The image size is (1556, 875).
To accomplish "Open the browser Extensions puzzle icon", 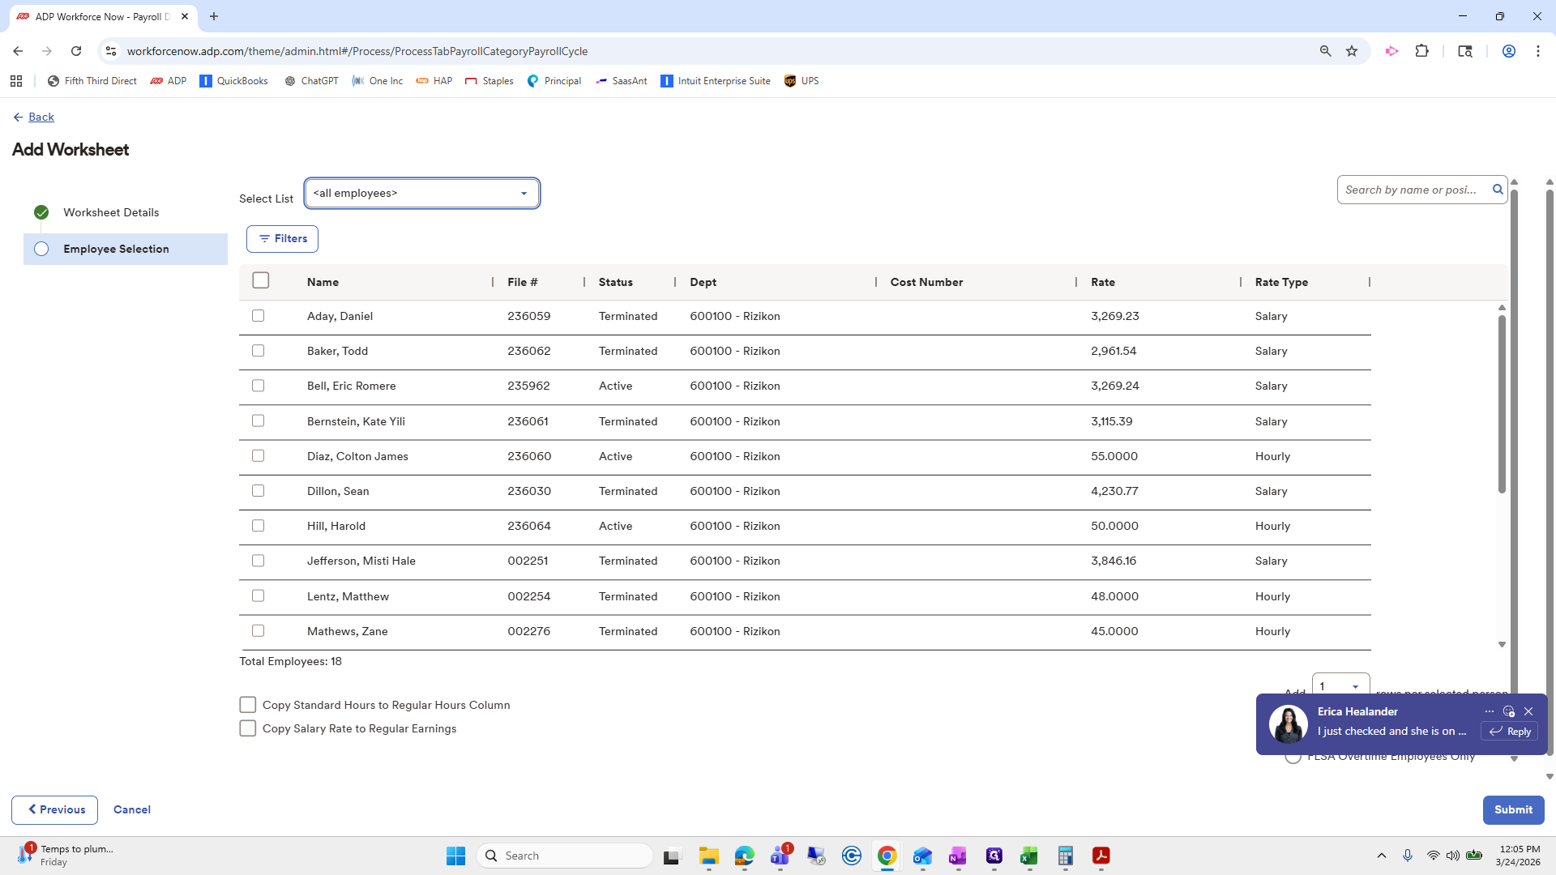I will pyautogui.click(x=1421, y=51).
